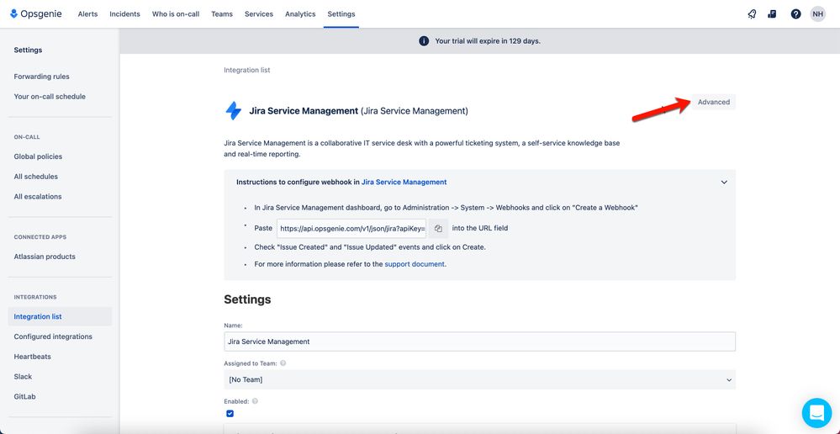Open the notes feed icon in header
840x434 pixels.
[772, 14]
